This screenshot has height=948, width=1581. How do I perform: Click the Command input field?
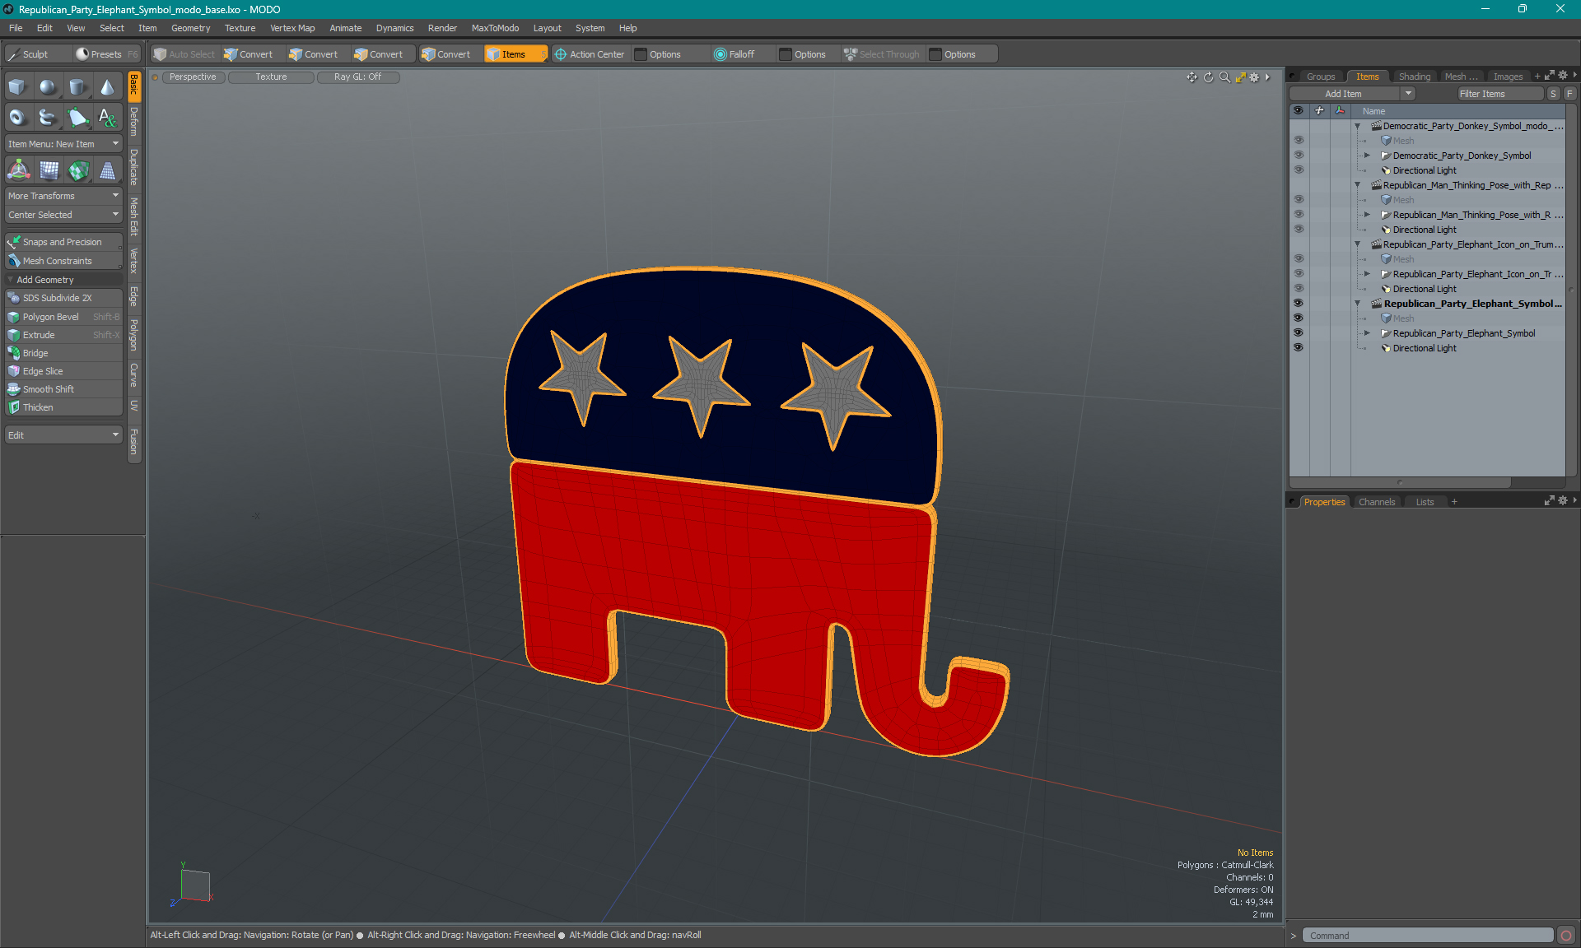tap(1428, 936)
